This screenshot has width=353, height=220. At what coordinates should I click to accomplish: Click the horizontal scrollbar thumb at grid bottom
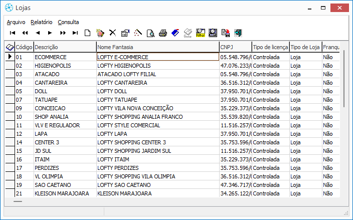18,201
